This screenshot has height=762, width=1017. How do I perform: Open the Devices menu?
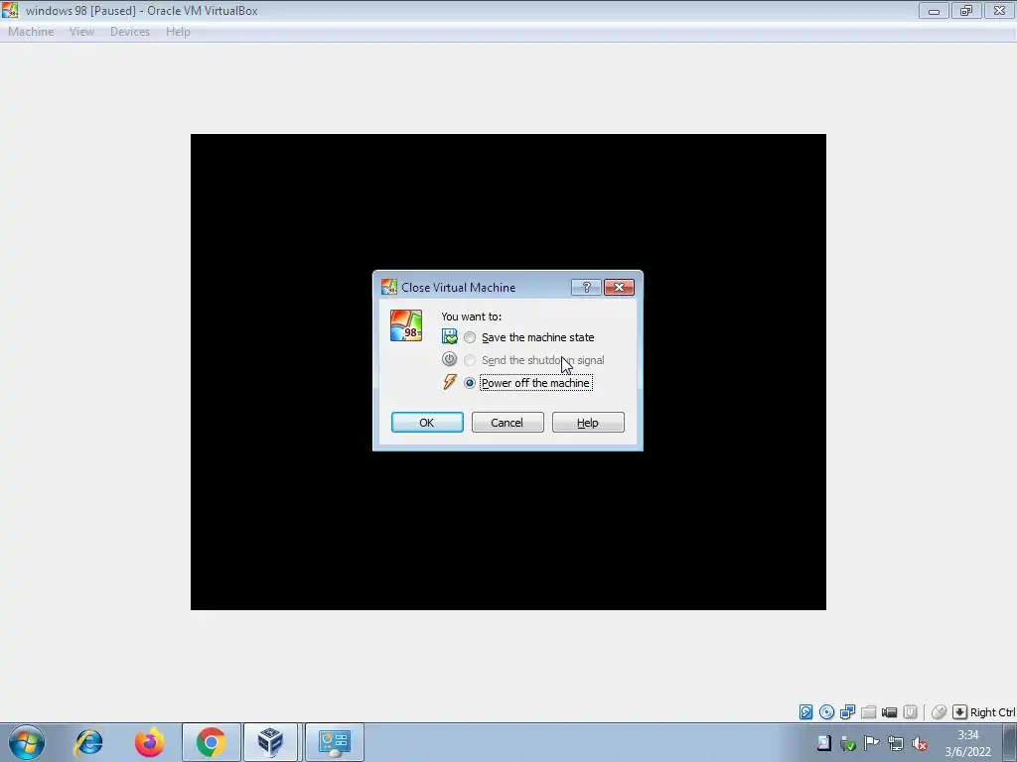tap(130, 32)
